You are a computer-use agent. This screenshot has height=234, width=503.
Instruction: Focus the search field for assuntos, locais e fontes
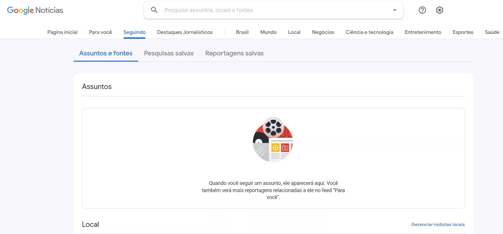coord(274,10)
